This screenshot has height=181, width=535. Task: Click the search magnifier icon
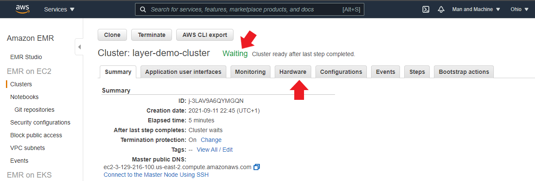pyautogui.click(x=143, y=9)
